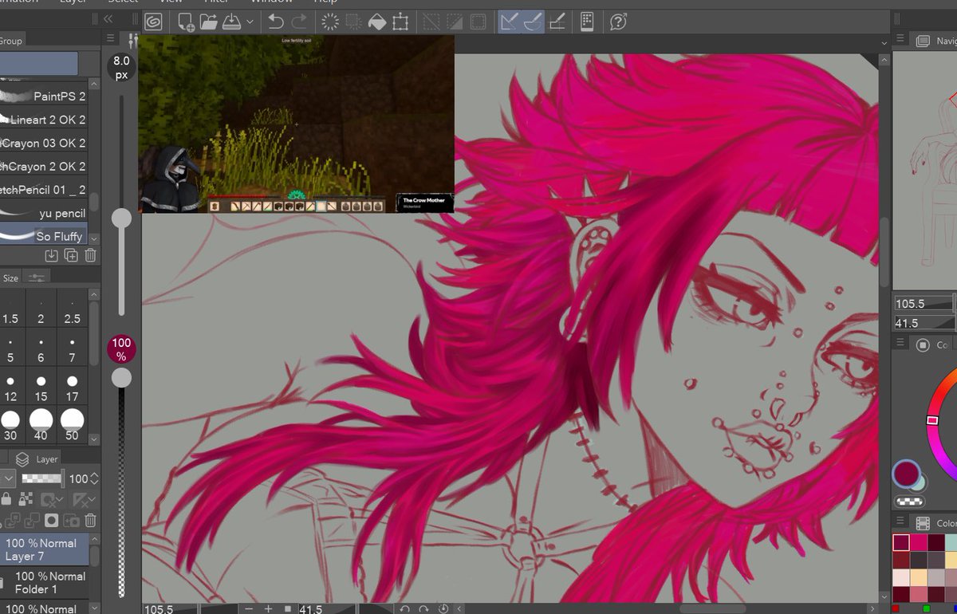Screen dimensions: 957x614
Task: Click the brush opacity slider handle
Action: point(121,377)
